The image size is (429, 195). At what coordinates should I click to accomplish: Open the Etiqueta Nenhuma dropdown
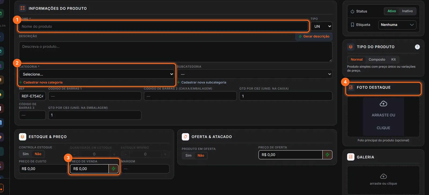(x=397, y=25)
